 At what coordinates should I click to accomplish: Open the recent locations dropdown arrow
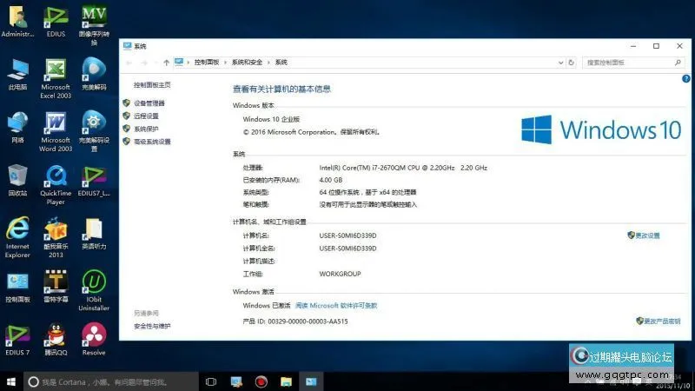[x=156, y=63]
